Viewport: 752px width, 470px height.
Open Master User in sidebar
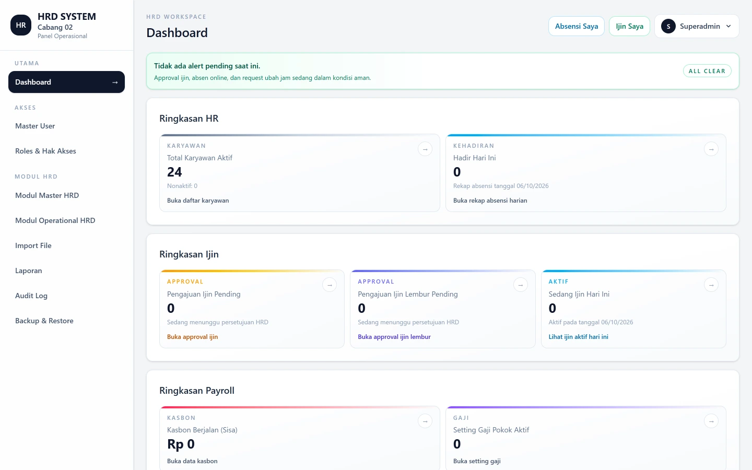pos(66,126)
